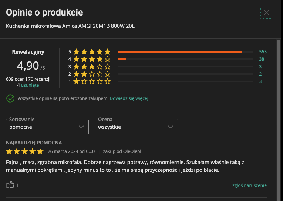The height and width of the screenshot is (201, 283).
Task: Like the most helpful review with thumbs-up
Action: (10, 185)
